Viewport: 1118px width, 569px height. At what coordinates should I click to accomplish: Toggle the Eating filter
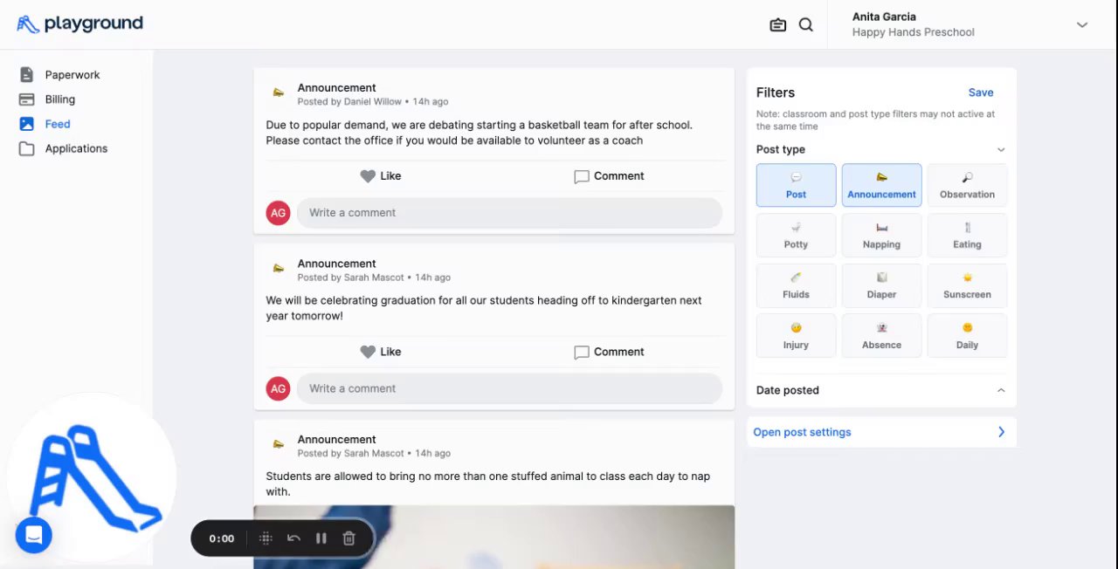(967, 236)
